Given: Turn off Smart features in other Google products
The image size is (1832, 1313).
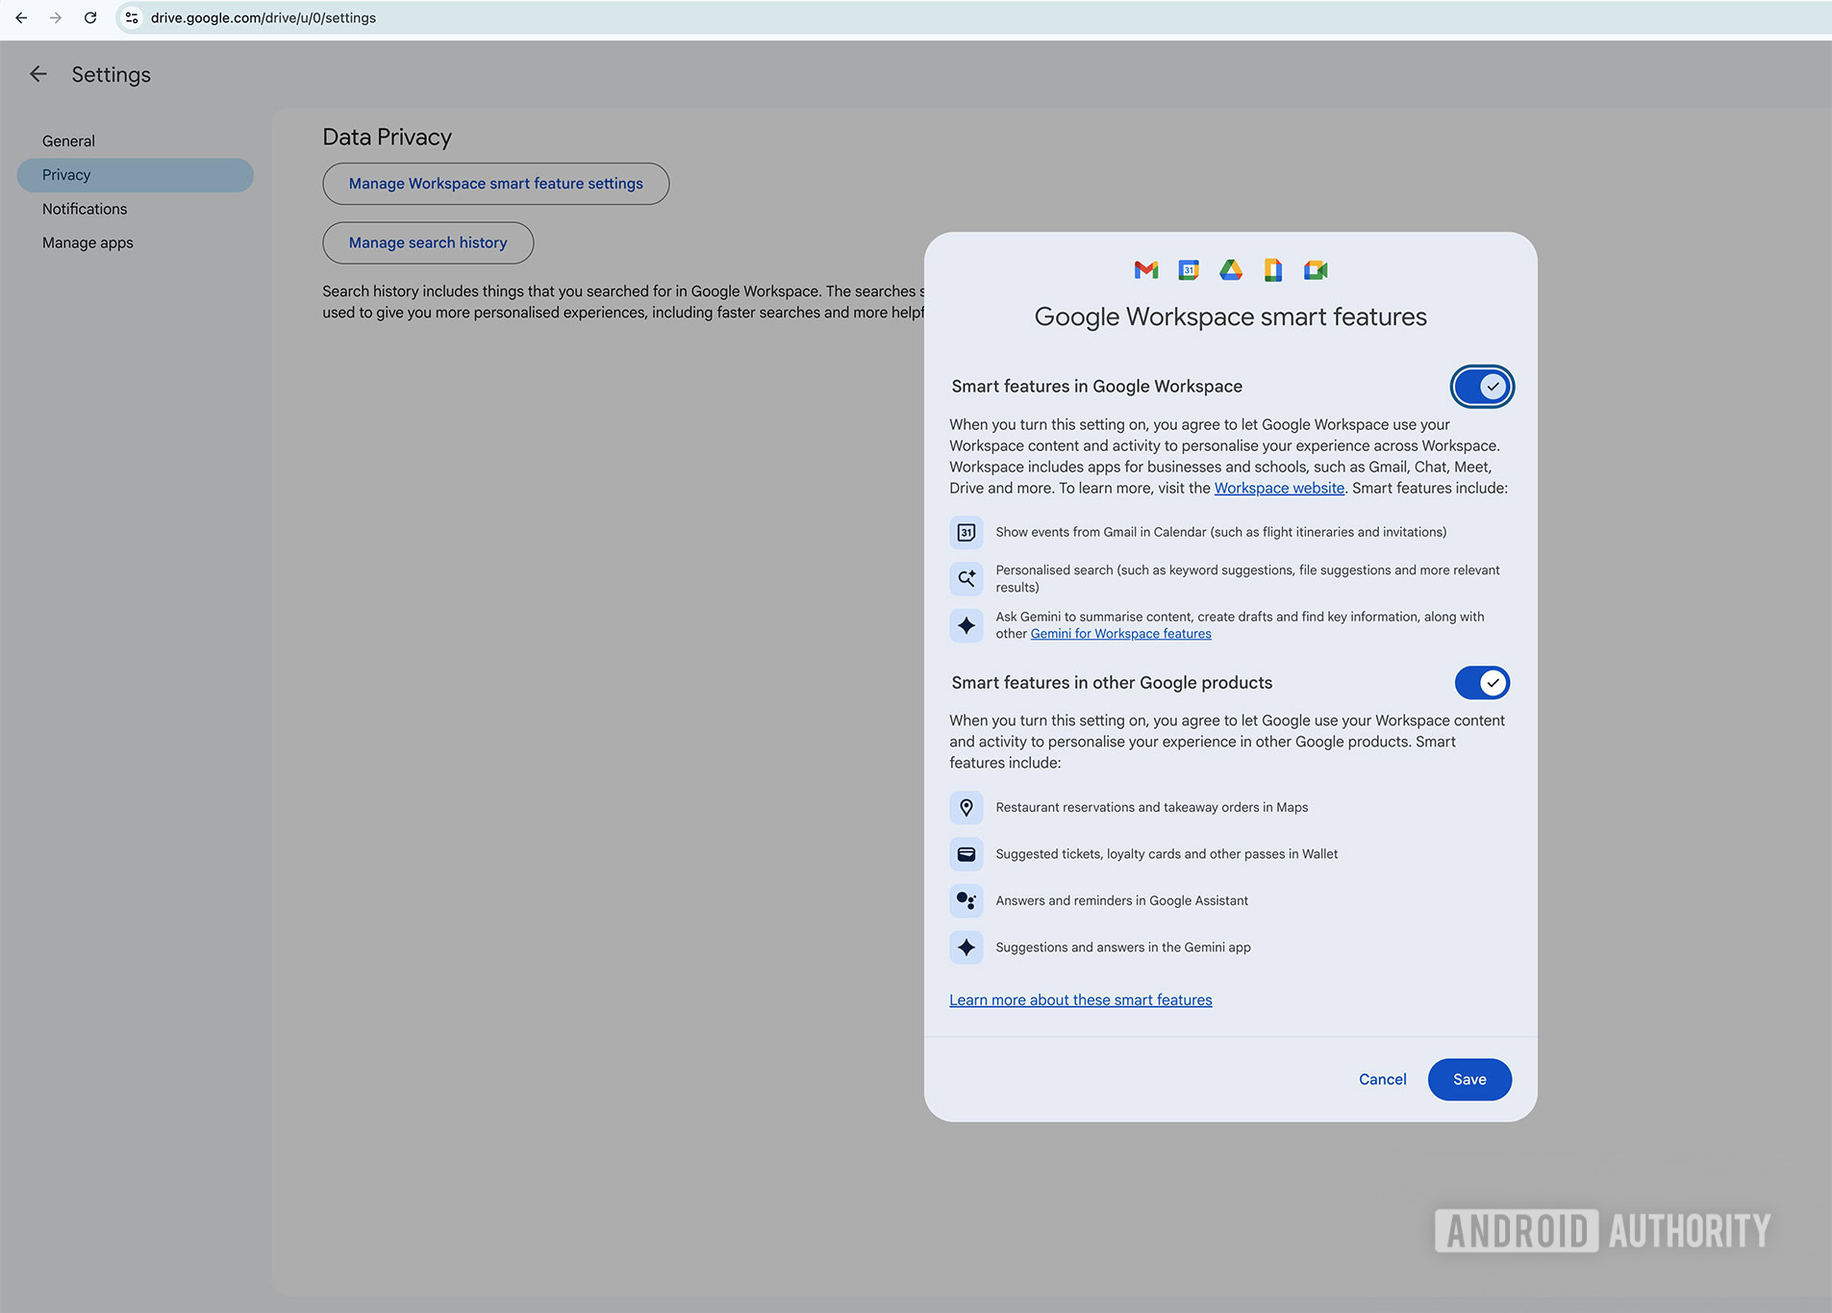Looking at the screenshot, I should [1482, 682].
